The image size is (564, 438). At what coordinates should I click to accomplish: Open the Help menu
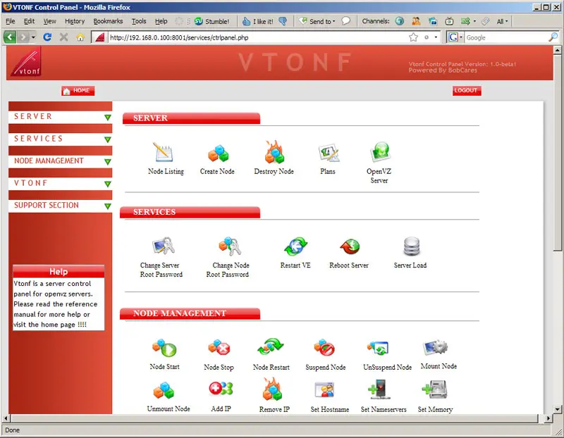pyautogui.click(x=161, y=21)
